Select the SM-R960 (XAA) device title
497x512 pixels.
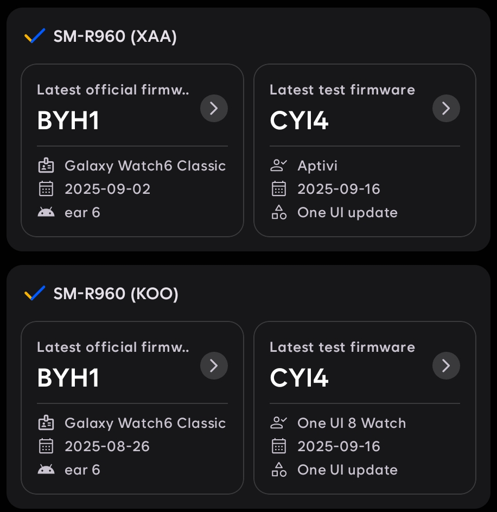tap(115, 37)
